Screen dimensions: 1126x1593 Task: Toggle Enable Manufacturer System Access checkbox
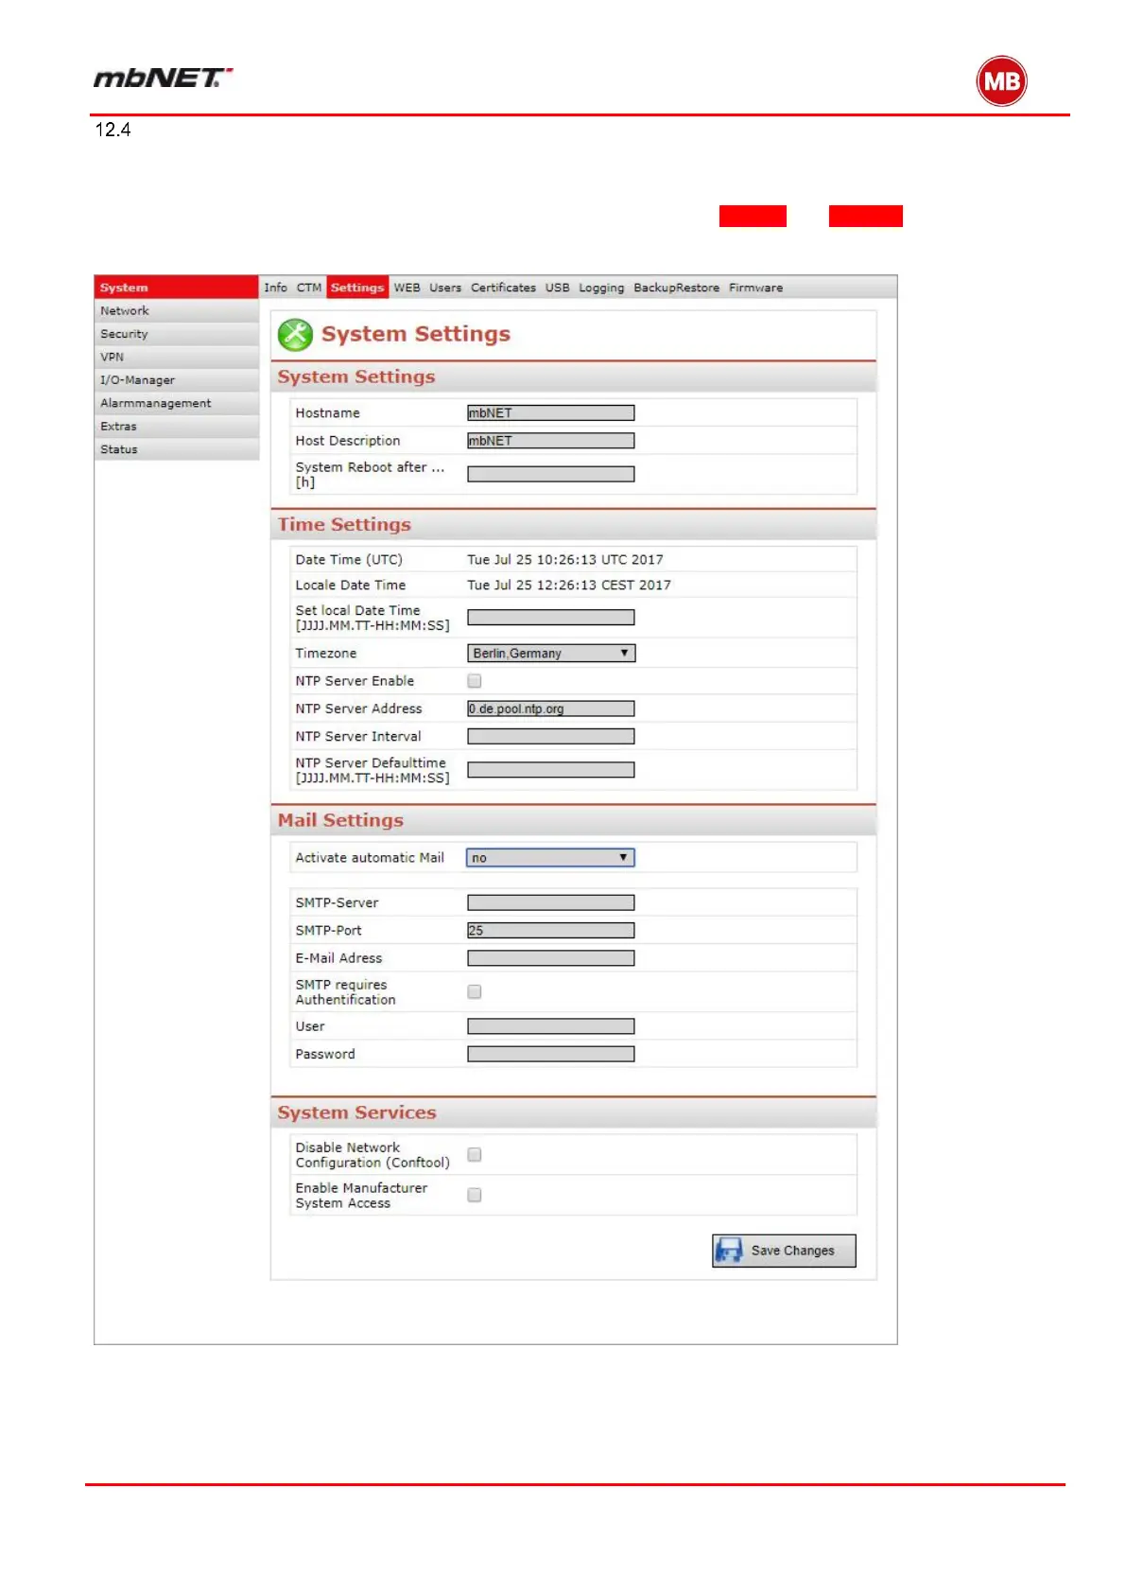(475, 1195)
